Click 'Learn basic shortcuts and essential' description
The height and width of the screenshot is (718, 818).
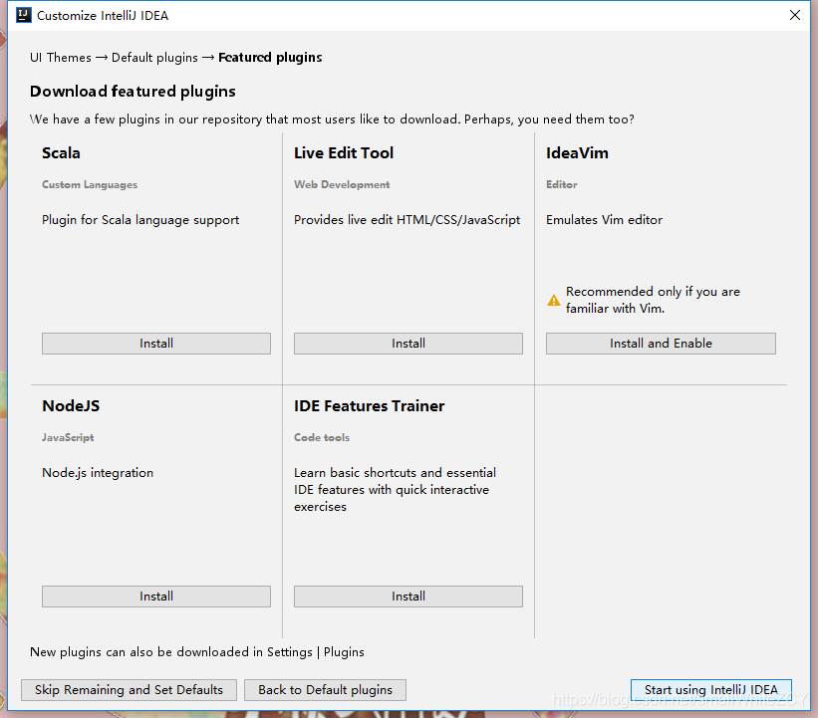click(x=395, y=490)
